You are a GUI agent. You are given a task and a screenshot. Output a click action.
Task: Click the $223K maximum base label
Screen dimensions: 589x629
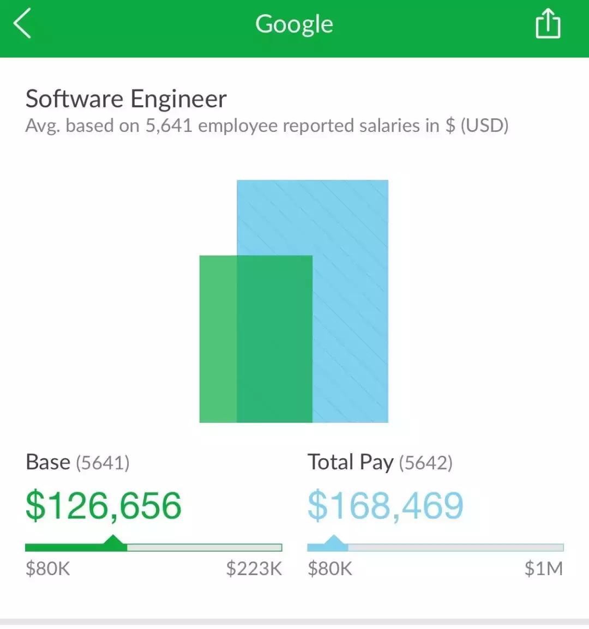tap(254, 569)
